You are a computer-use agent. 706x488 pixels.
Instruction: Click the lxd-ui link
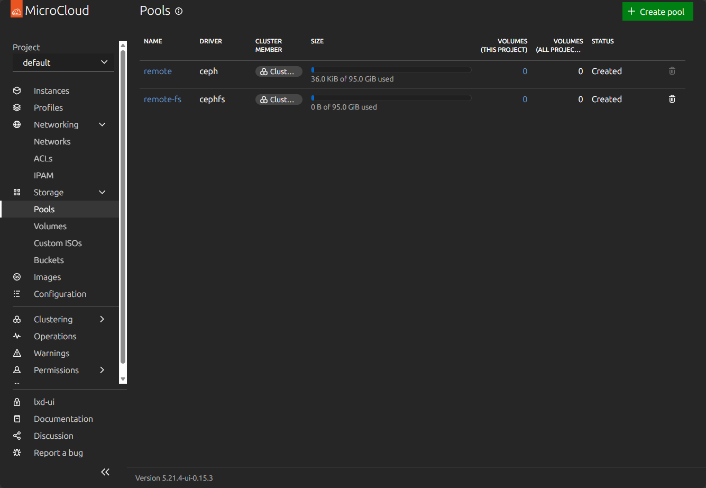[x=44, y=402]
